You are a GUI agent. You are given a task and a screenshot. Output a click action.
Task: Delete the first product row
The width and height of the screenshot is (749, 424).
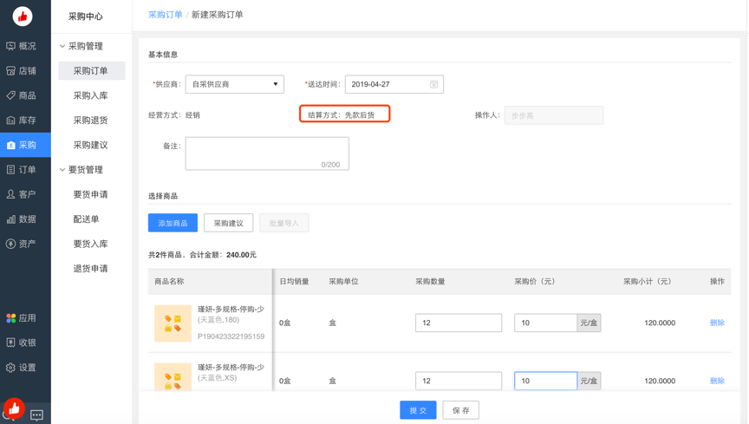click(717, 323)
